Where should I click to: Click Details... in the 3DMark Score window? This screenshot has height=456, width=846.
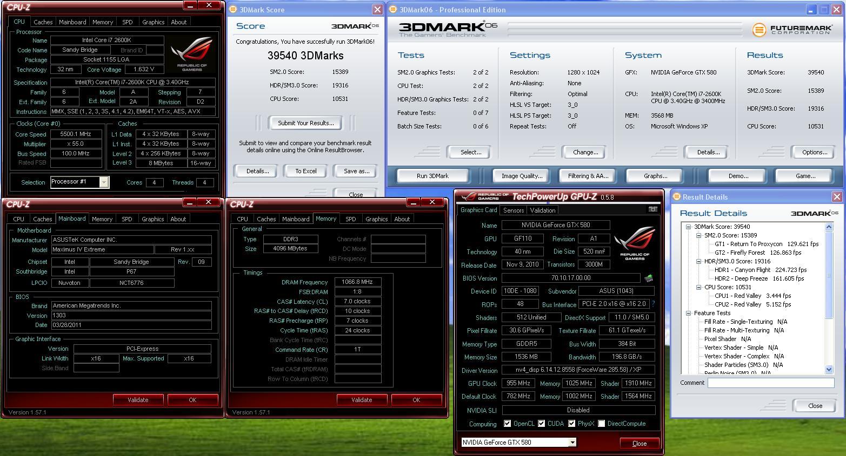pyautogui.click(x=258, y=171)
